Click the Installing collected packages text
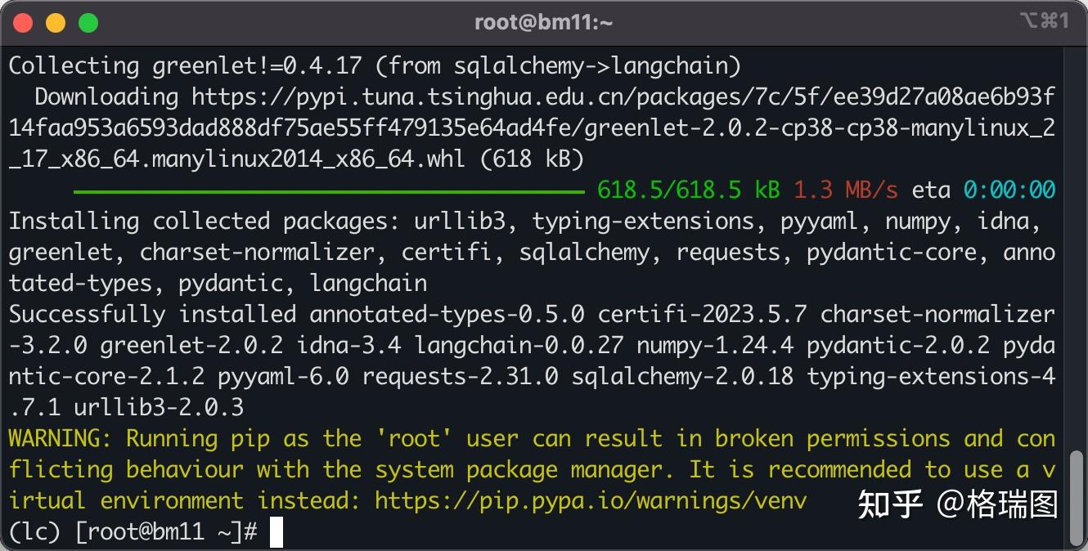 click(205, 222)
